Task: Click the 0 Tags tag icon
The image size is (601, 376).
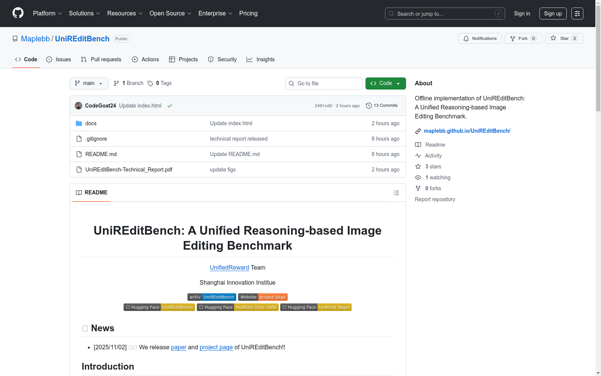Action: coord(150,83)
